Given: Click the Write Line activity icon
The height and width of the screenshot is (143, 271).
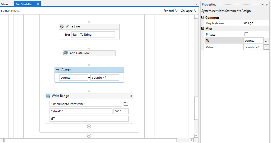Looking at the screenshot, I should pyautogui.click(x=62, y=27).
